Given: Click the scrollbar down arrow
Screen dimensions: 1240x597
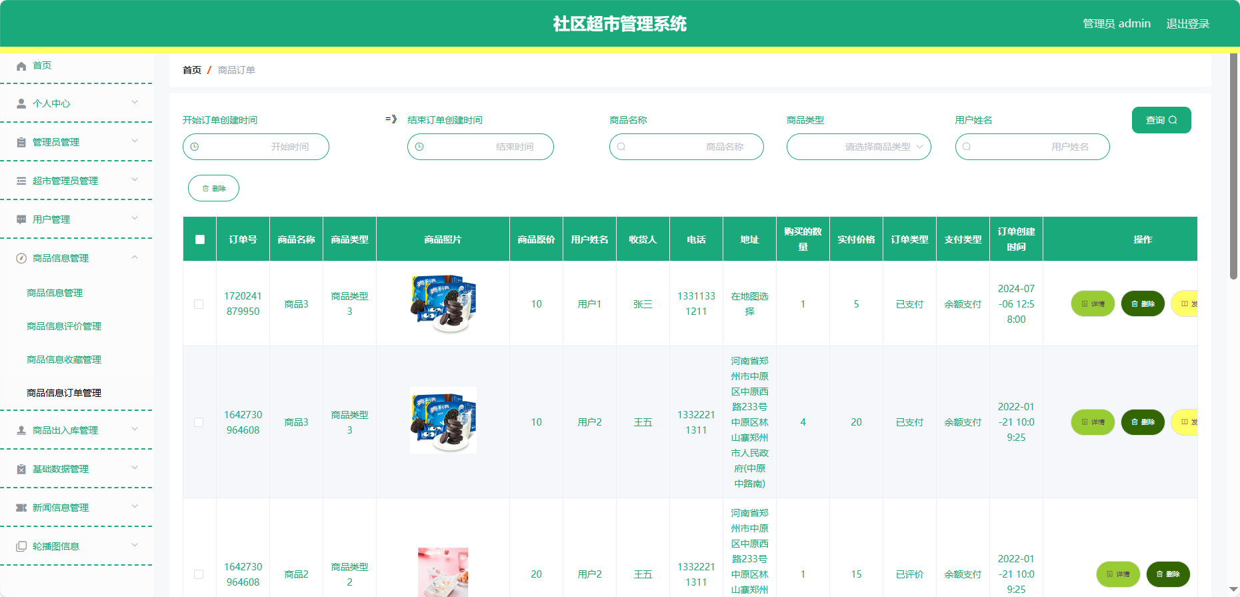Looking at the screenshot, I should 1233,590.
